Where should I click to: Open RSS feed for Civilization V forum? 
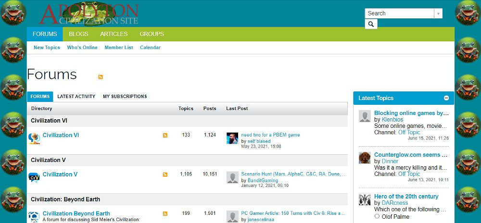pos(165,174)
